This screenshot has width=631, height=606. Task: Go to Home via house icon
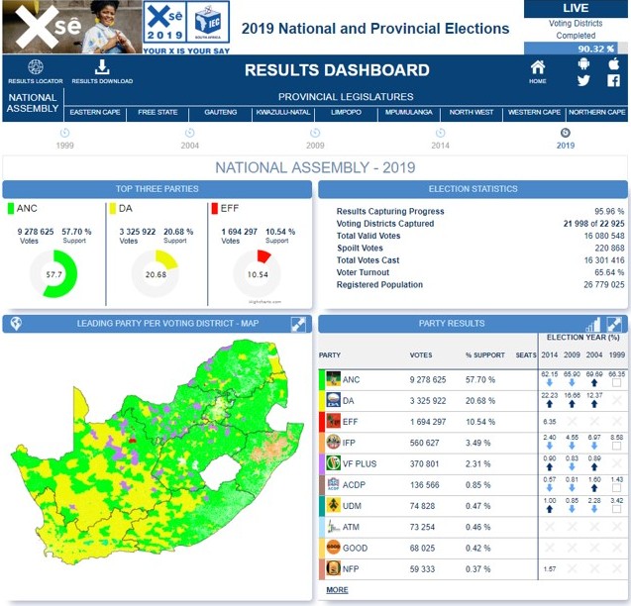[x=538, y=67]
